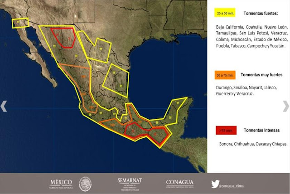Click 'Sonora, Chihuahua, Oaxaca y Chiapas.' text

[253, 144]
